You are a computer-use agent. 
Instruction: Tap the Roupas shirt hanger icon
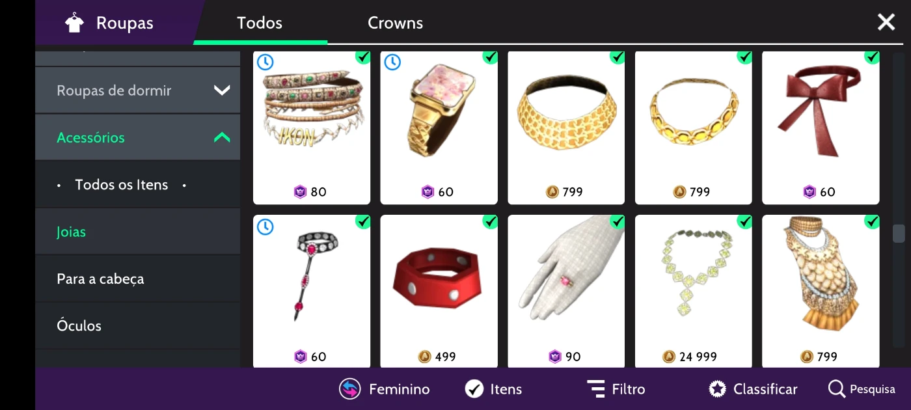pyautogui.click(x=75, y=23)
